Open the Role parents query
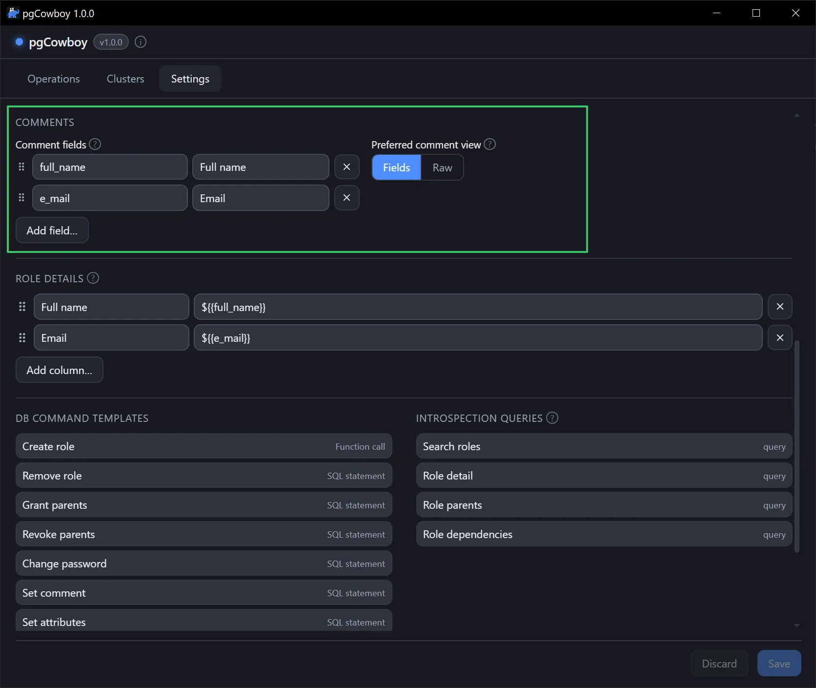 coord(604,505)
